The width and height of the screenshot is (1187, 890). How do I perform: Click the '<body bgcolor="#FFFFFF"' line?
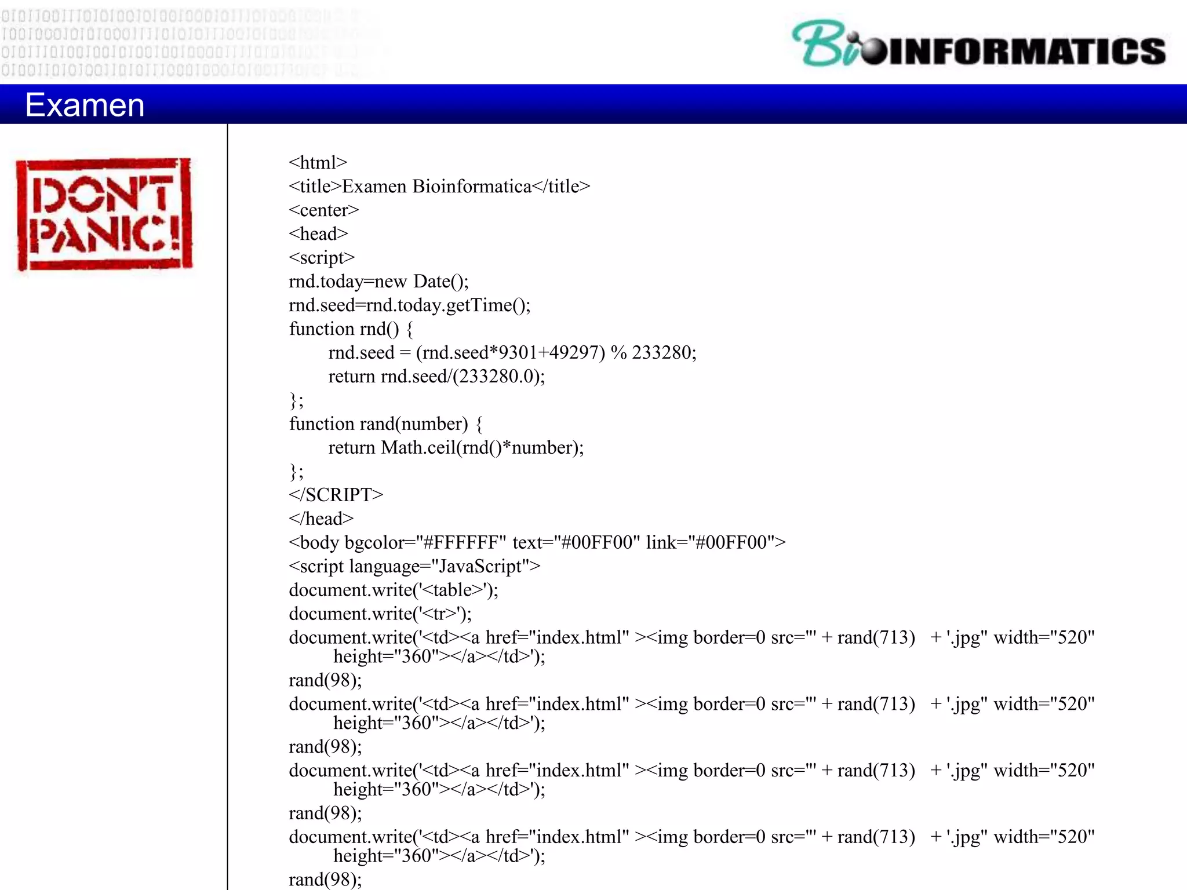[537, 543]
